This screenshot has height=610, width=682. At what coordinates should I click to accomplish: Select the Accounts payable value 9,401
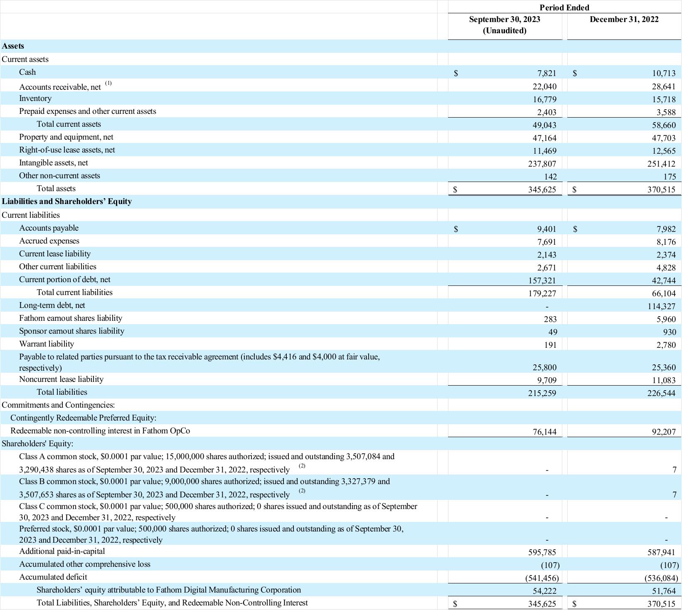(x=547, y=229)
